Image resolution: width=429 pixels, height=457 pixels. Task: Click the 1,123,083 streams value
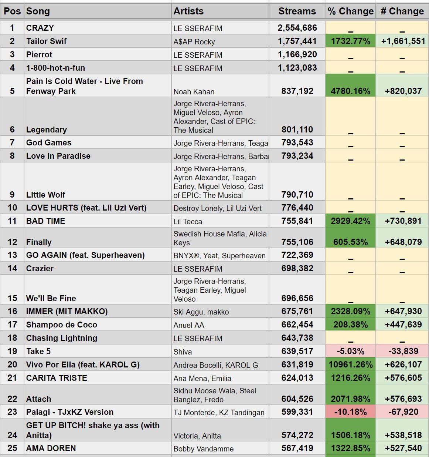297,68
